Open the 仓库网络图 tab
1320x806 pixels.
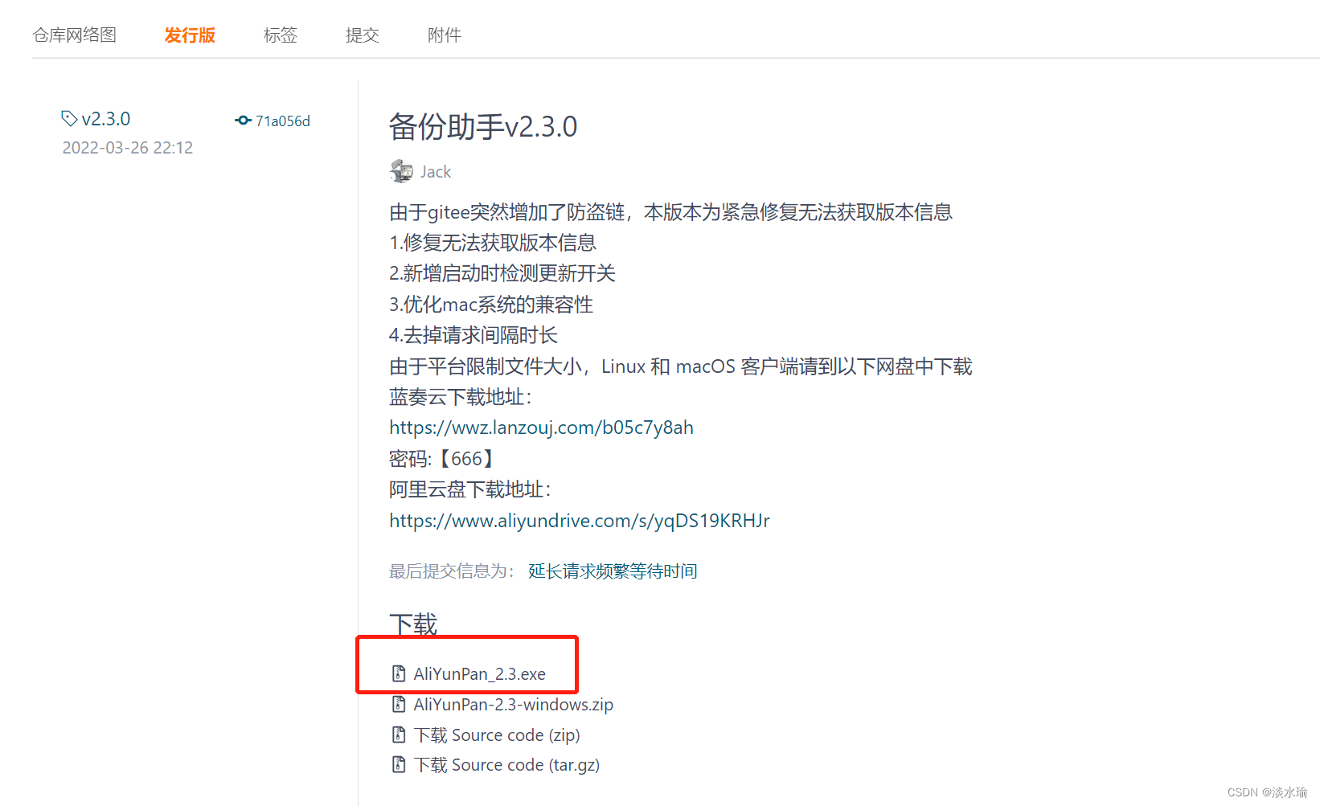[x=75, y=35]
